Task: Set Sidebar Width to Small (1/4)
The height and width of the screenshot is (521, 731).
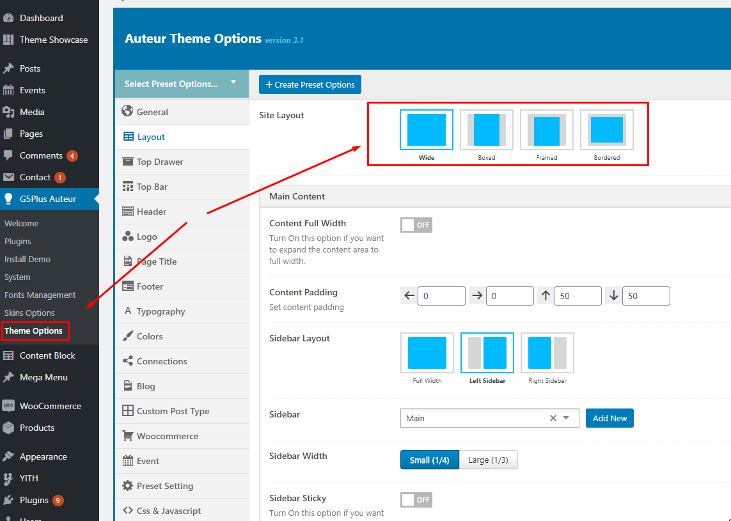Action: point(429,460)
